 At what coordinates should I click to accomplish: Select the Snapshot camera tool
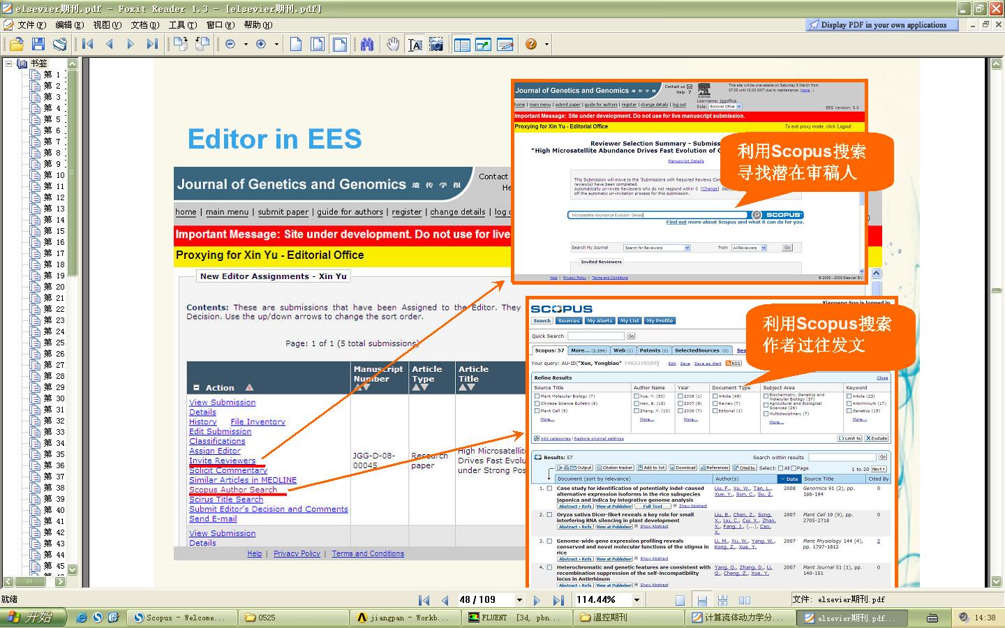(x=436, y=44)
